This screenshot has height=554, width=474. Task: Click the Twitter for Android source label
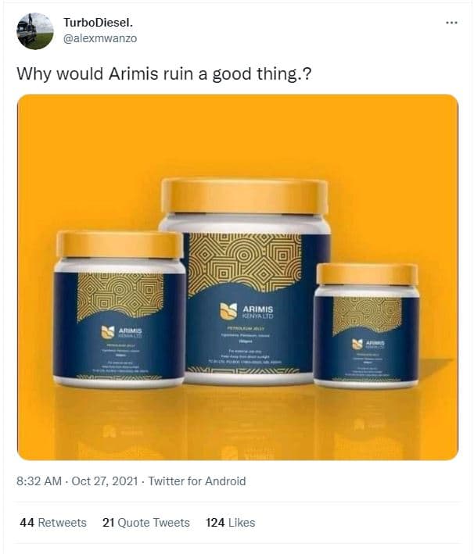[196, 481]
